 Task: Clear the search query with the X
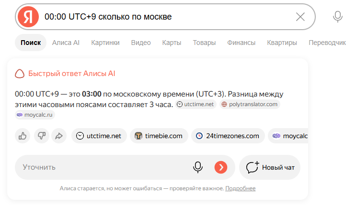pyautogui.click(x=300, y=17)
